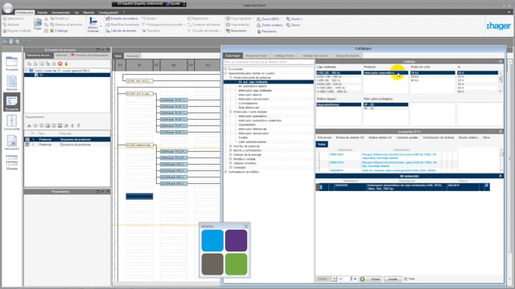Screen dimensions: 515x289
Task: Click Hoja siguiente in ribbon
Action: tap(238, 18)
